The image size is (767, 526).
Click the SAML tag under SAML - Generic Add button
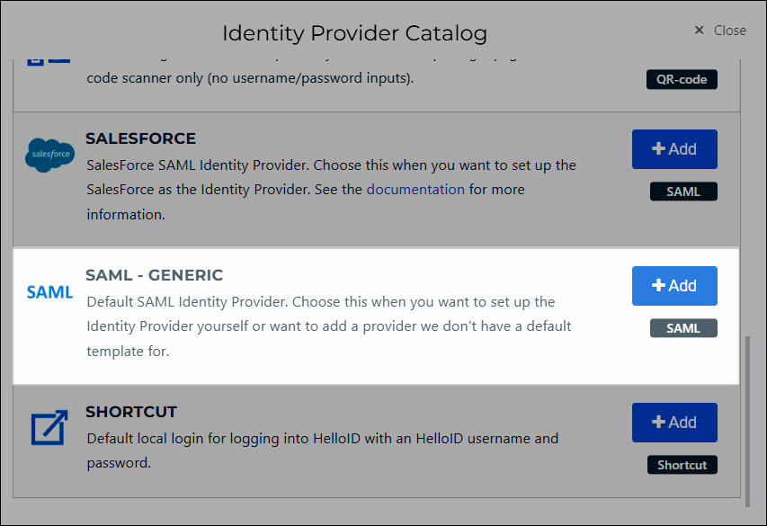[x=683, y=328]
